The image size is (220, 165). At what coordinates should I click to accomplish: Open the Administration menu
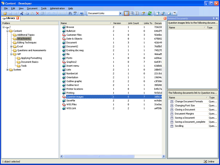point(57,8)
